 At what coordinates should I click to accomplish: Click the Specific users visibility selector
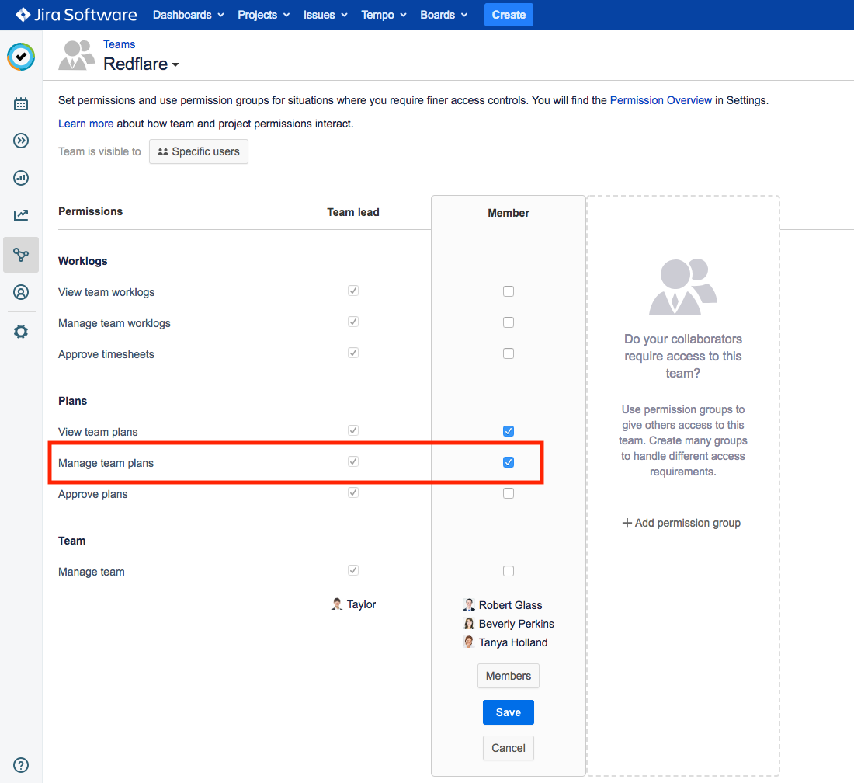pos(198,151)
